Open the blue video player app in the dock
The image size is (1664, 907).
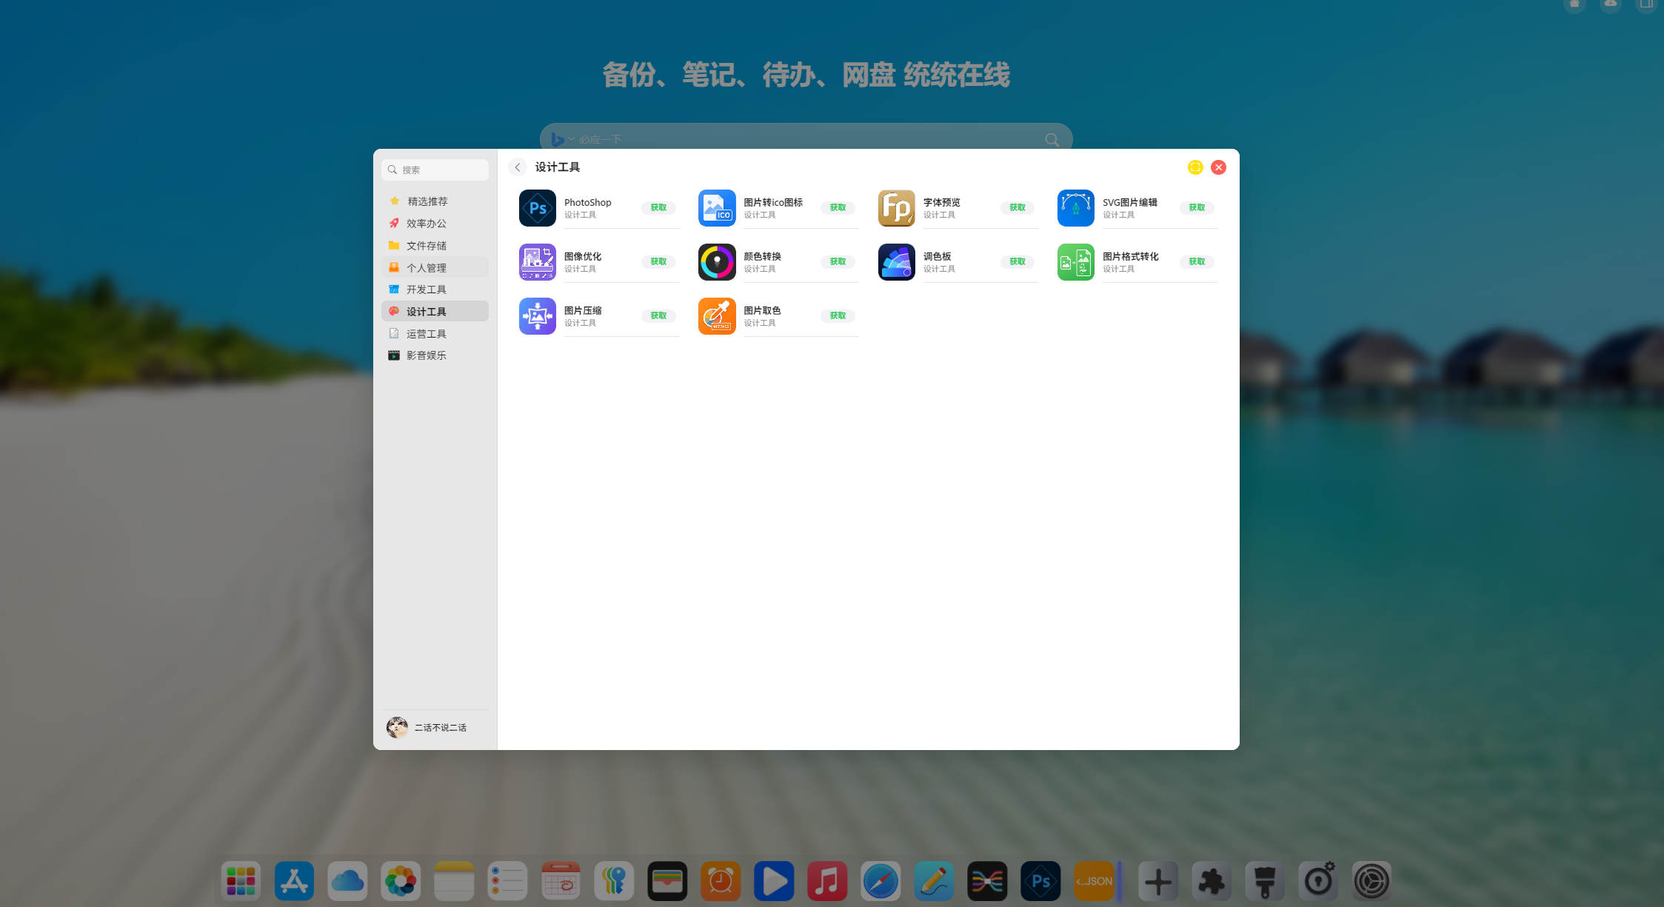(774, 881)
